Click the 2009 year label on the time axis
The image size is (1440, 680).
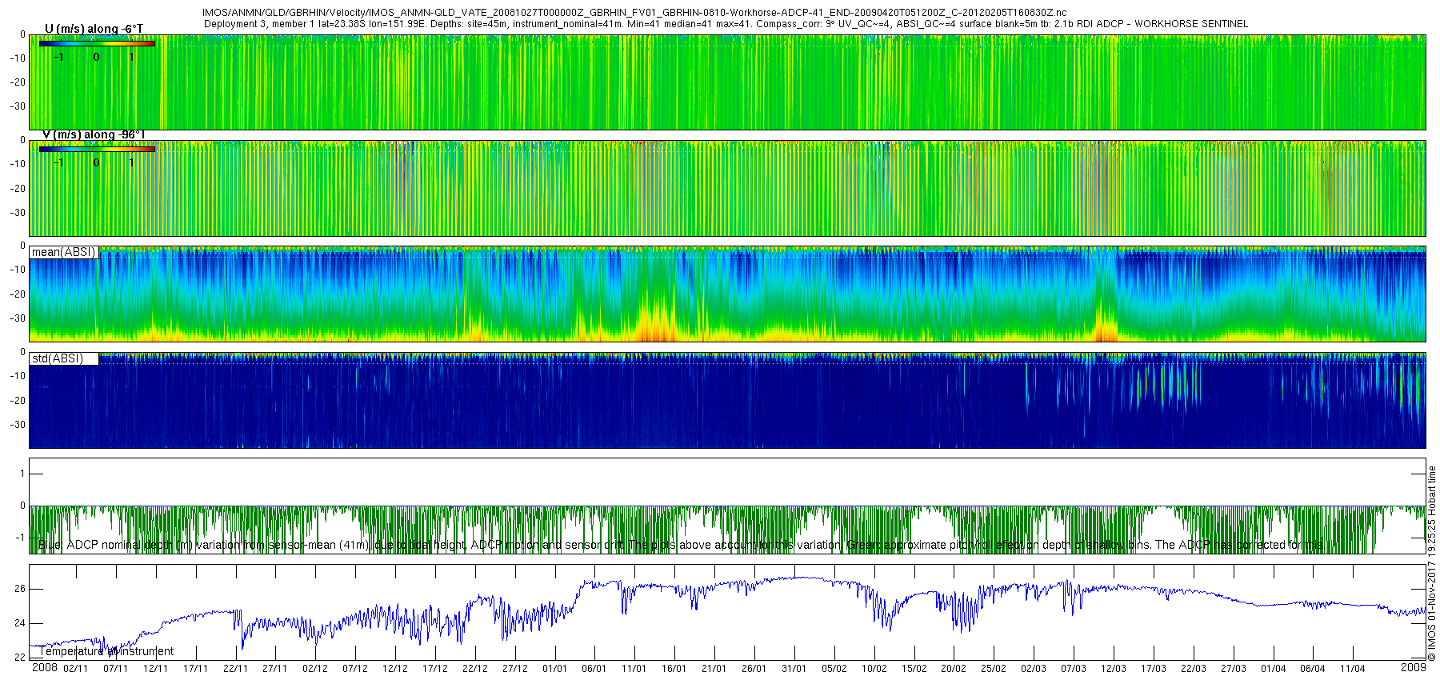[1414, 667]
